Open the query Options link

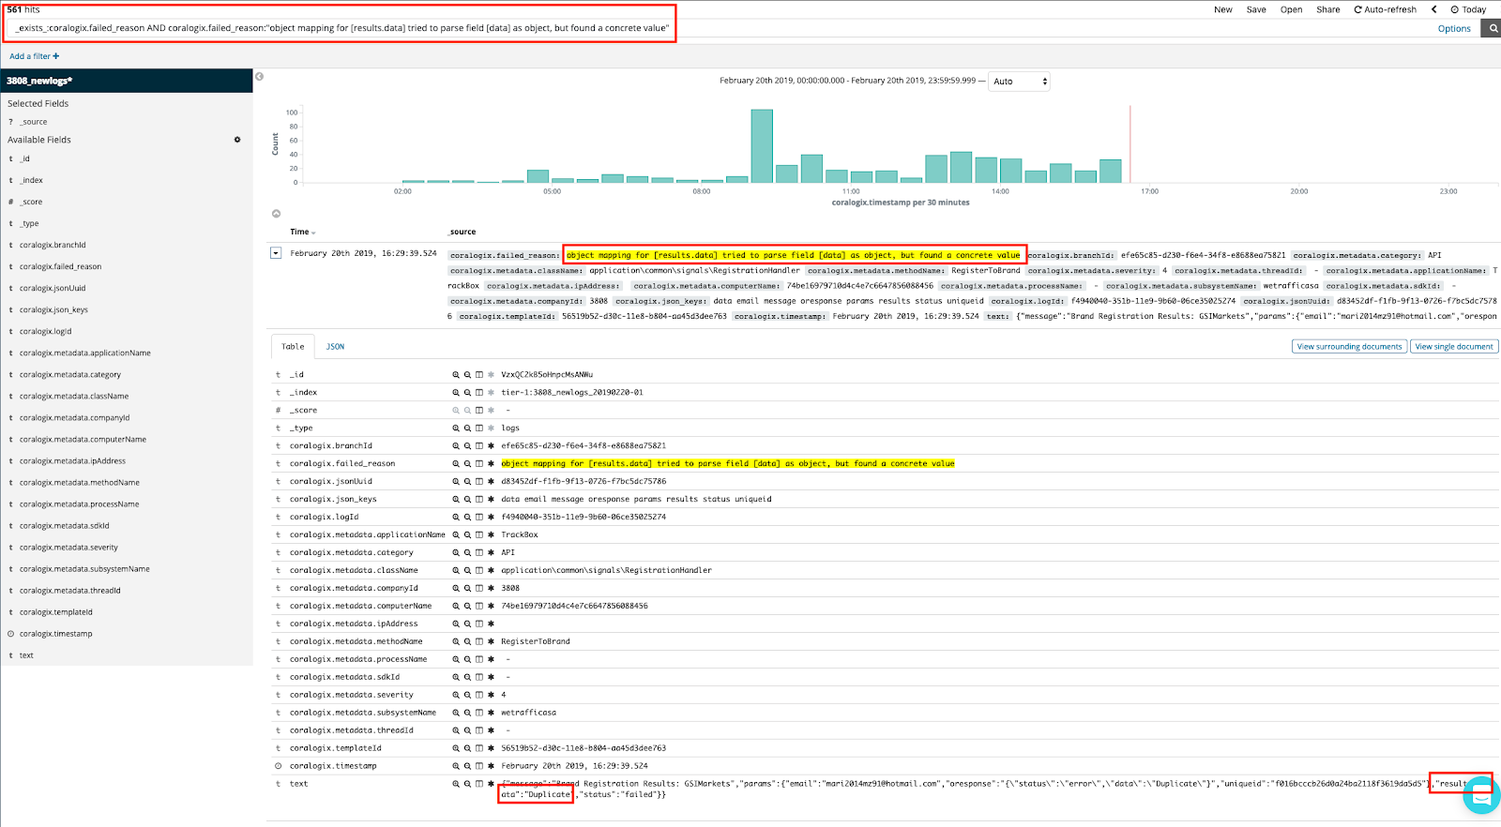coord(1454,29)
